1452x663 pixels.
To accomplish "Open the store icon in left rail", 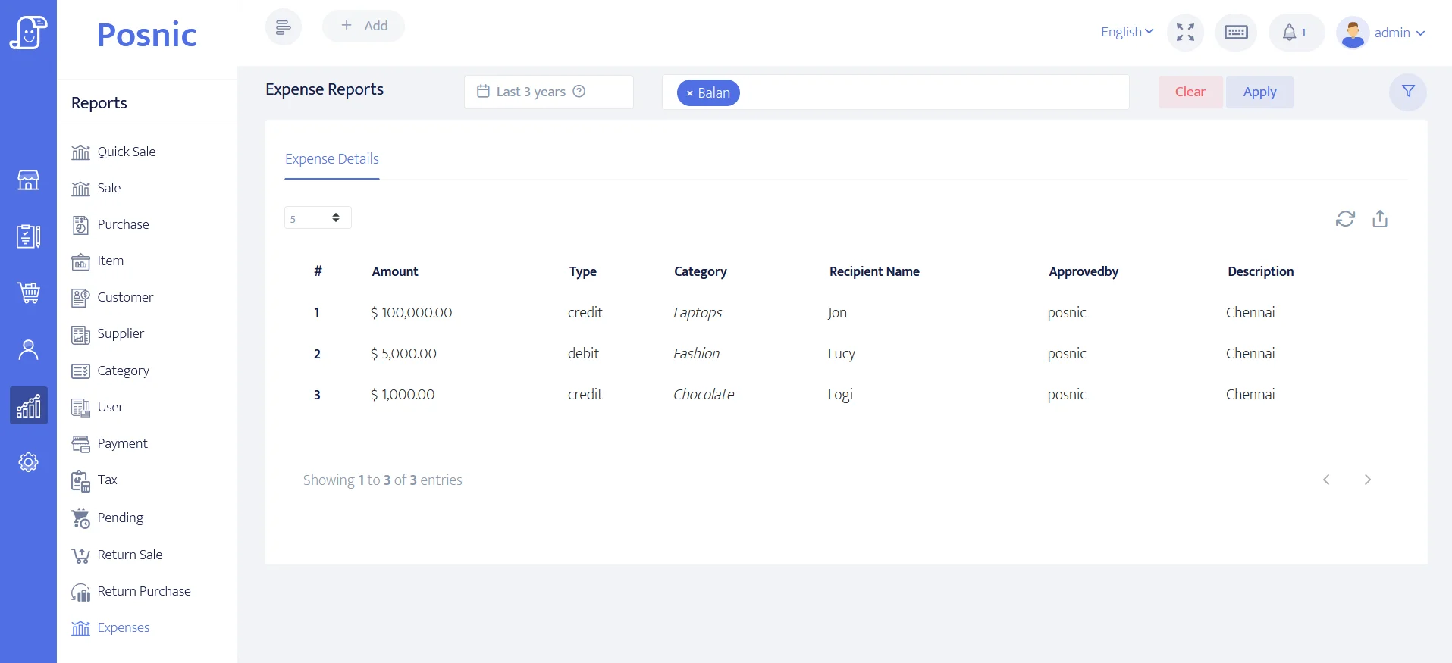I will pyautogui.click(x=28, y=180).
